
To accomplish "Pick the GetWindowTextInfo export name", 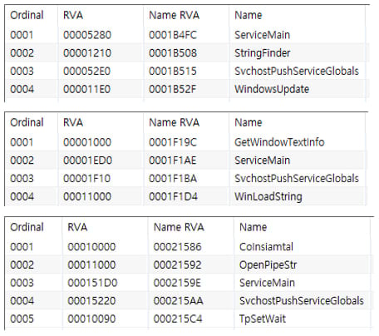I will coord(279,142).
